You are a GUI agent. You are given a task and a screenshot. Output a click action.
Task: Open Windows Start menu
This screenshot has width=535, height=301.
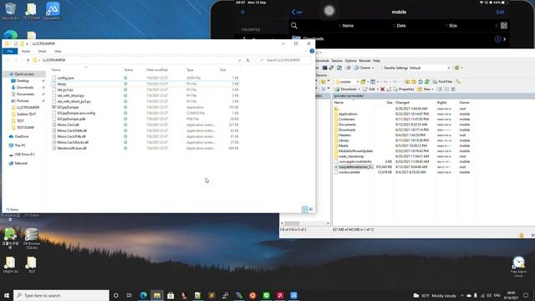pos(6,295)
